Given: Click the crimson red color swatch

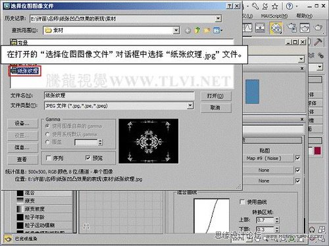Looking at the screenshot, I should click(x=317, y=151).
